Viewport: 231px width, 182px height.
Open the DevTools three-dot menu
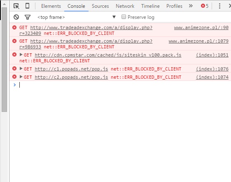(219, 6)
